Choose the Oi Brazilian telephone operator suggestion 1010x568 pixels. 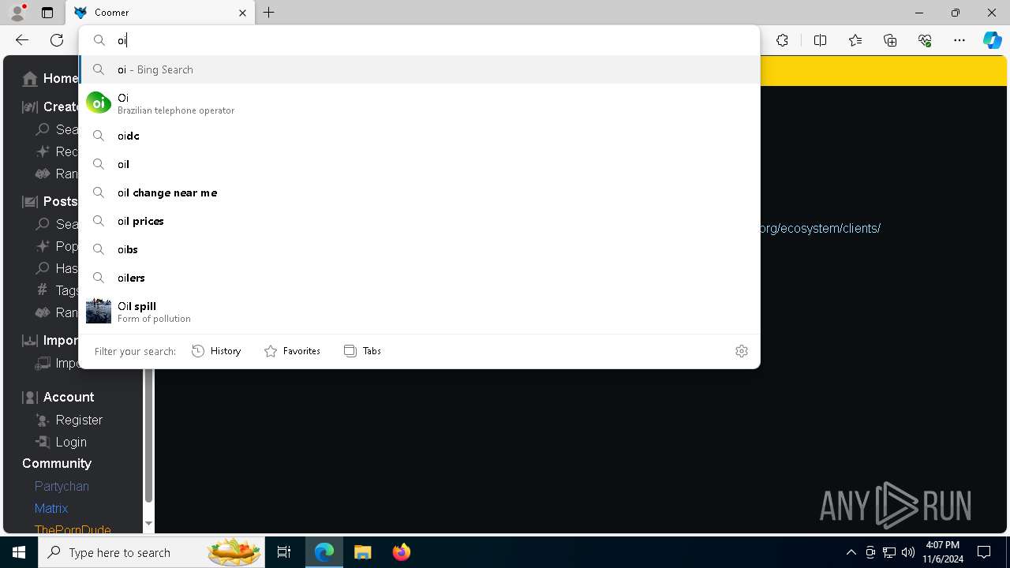(419, 103)
